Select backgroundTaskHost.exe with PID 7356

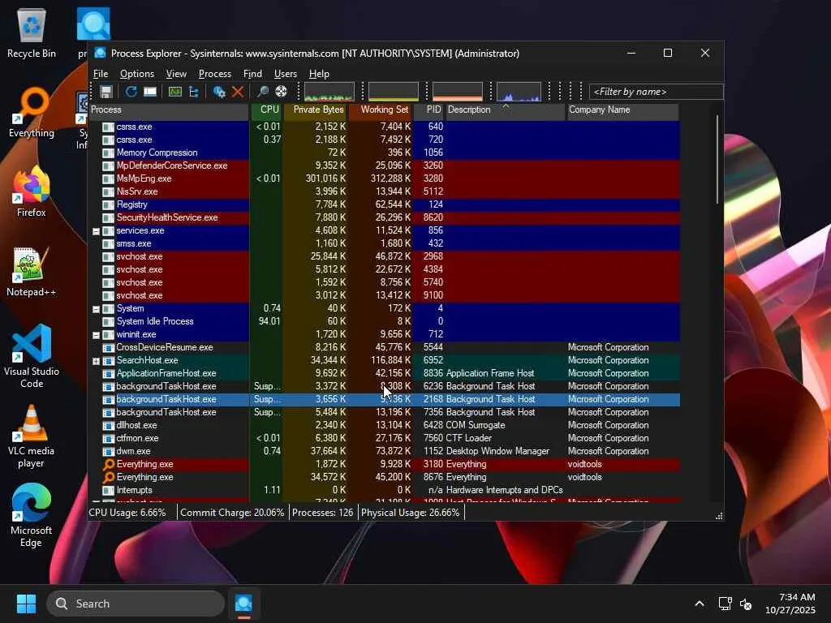click(x=384, y=412)
